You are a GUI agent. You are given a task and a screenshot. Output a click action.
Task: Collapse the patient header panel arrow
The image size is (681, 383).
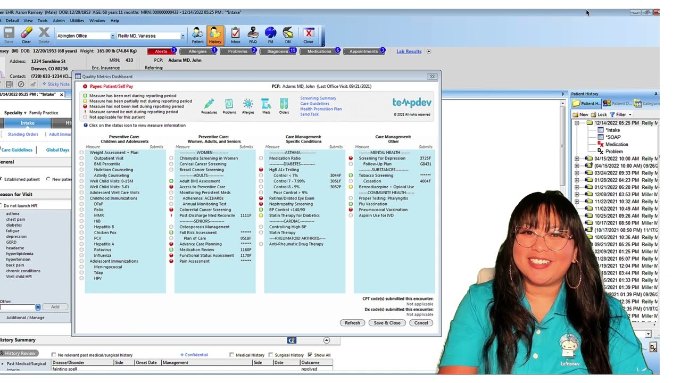click(x=429, y=52)
